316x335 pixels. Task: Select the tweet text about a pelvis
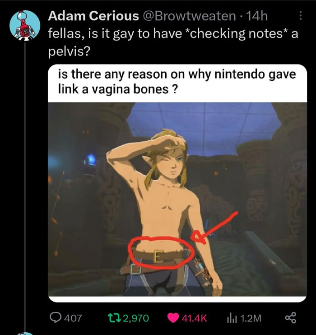coord(173,42)
